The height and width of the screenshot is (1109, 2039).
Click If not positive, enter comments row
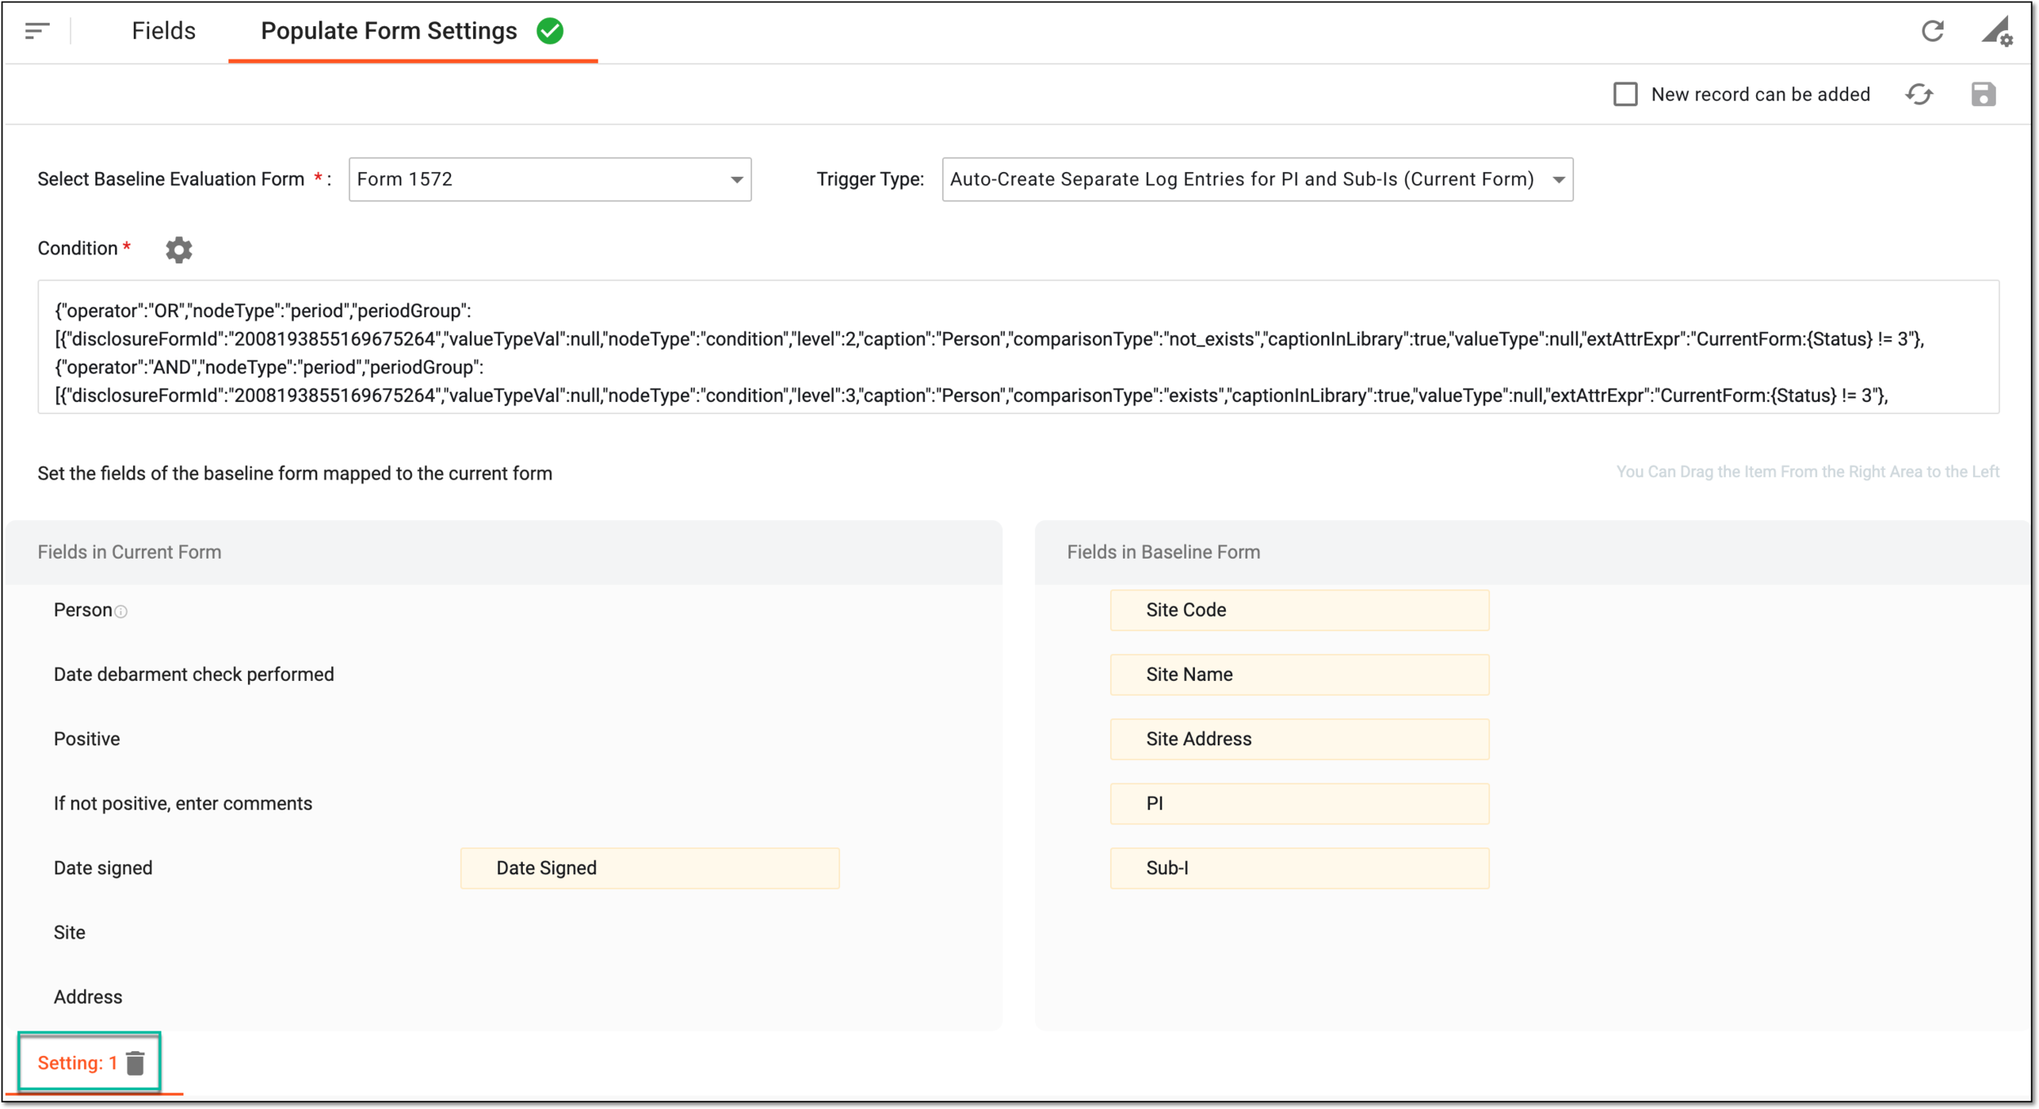(504, 803)
